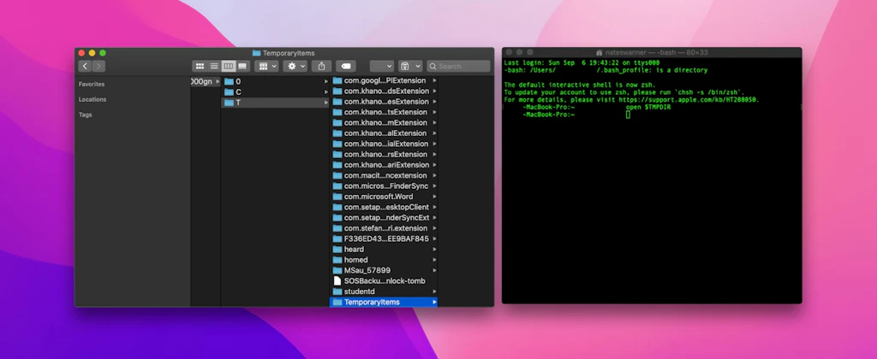The image size is (877, 359).
Task: Switch Finder to list view
Action: 214,67
